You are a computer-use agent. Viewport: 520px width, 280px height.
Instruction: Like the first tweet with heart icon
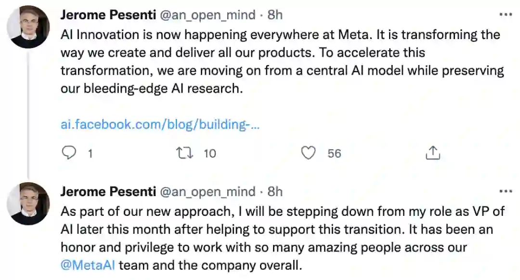point(308,153)
